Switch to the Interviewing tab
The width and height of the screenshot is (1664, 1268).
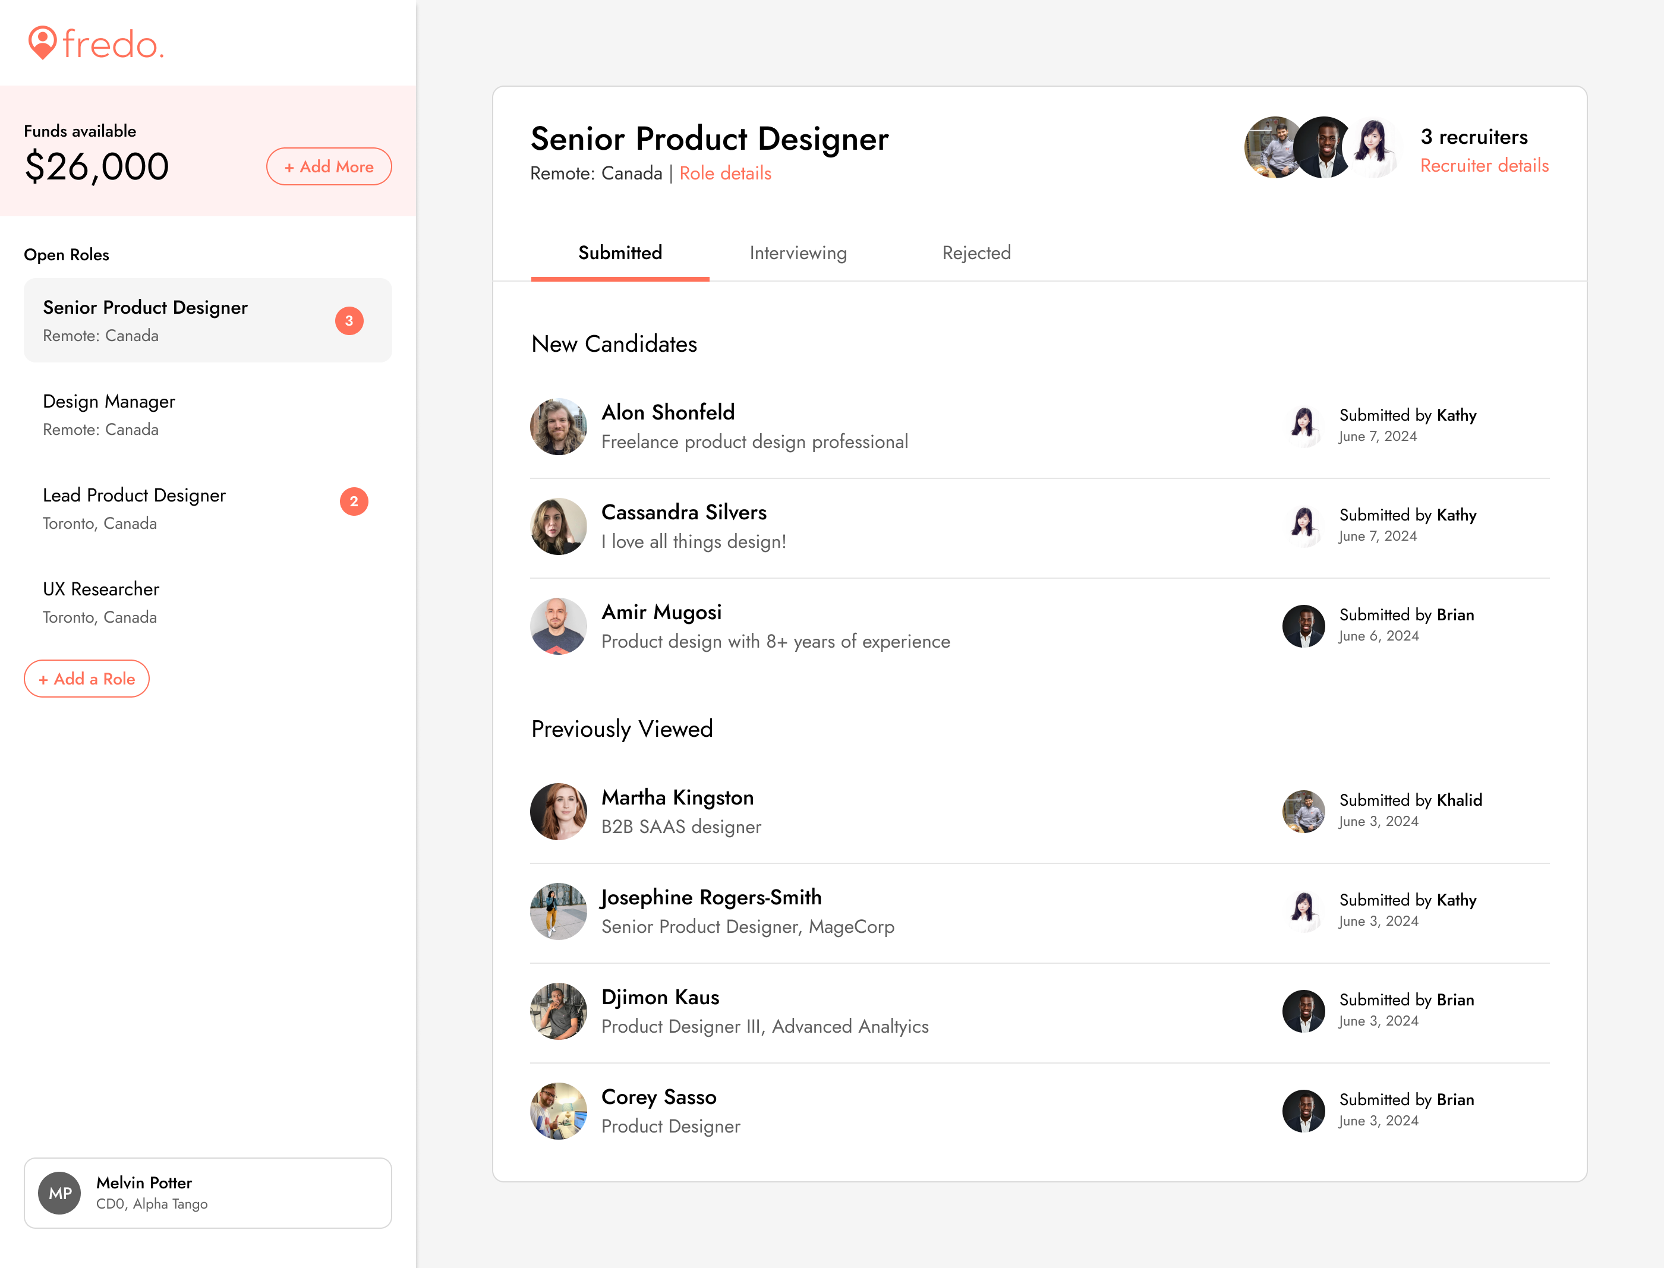point(798,253)
